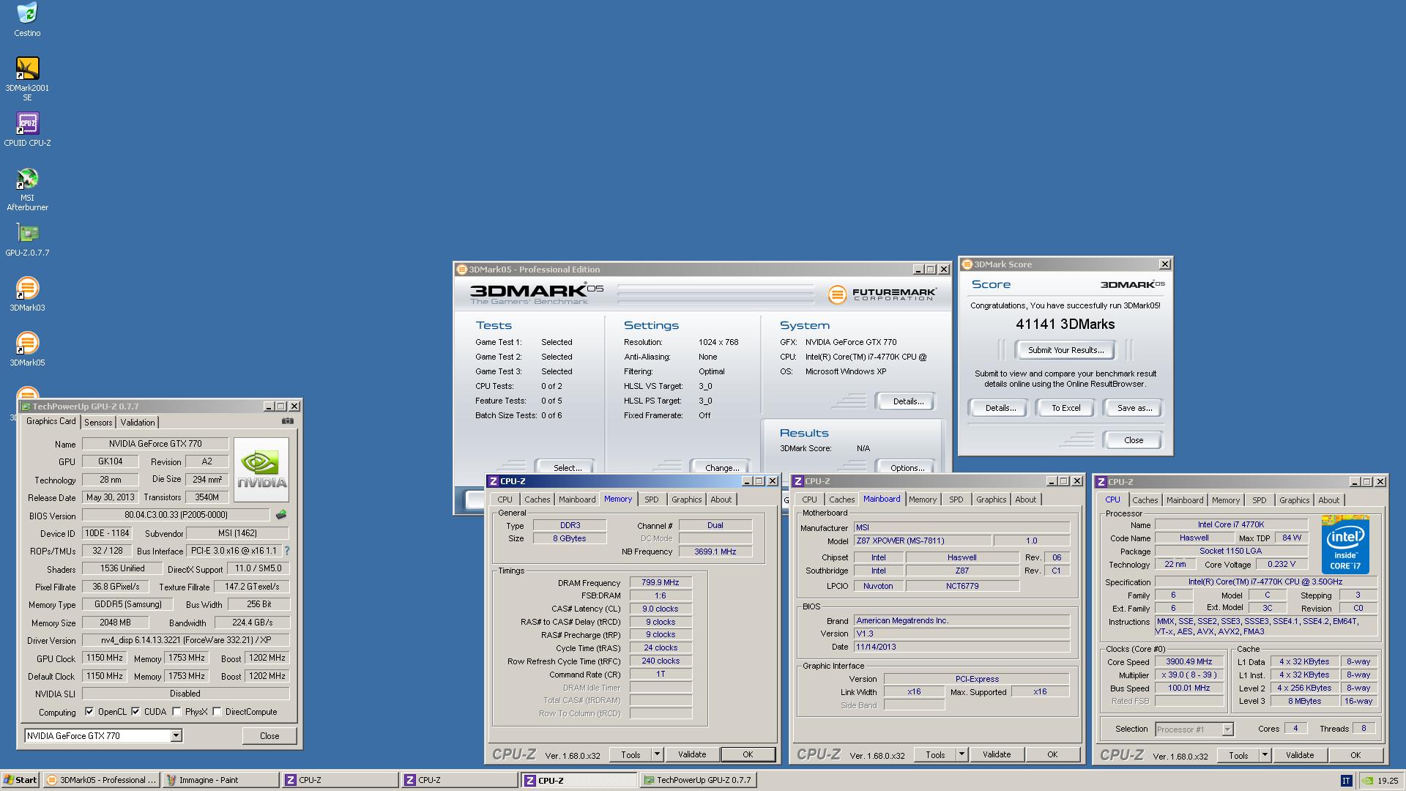Click OK in CPU-Z CPU window

(1355, 755)
